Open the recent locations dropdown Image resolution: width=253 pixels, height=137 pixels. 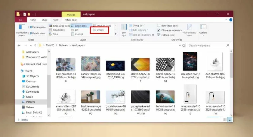[31, 45]
